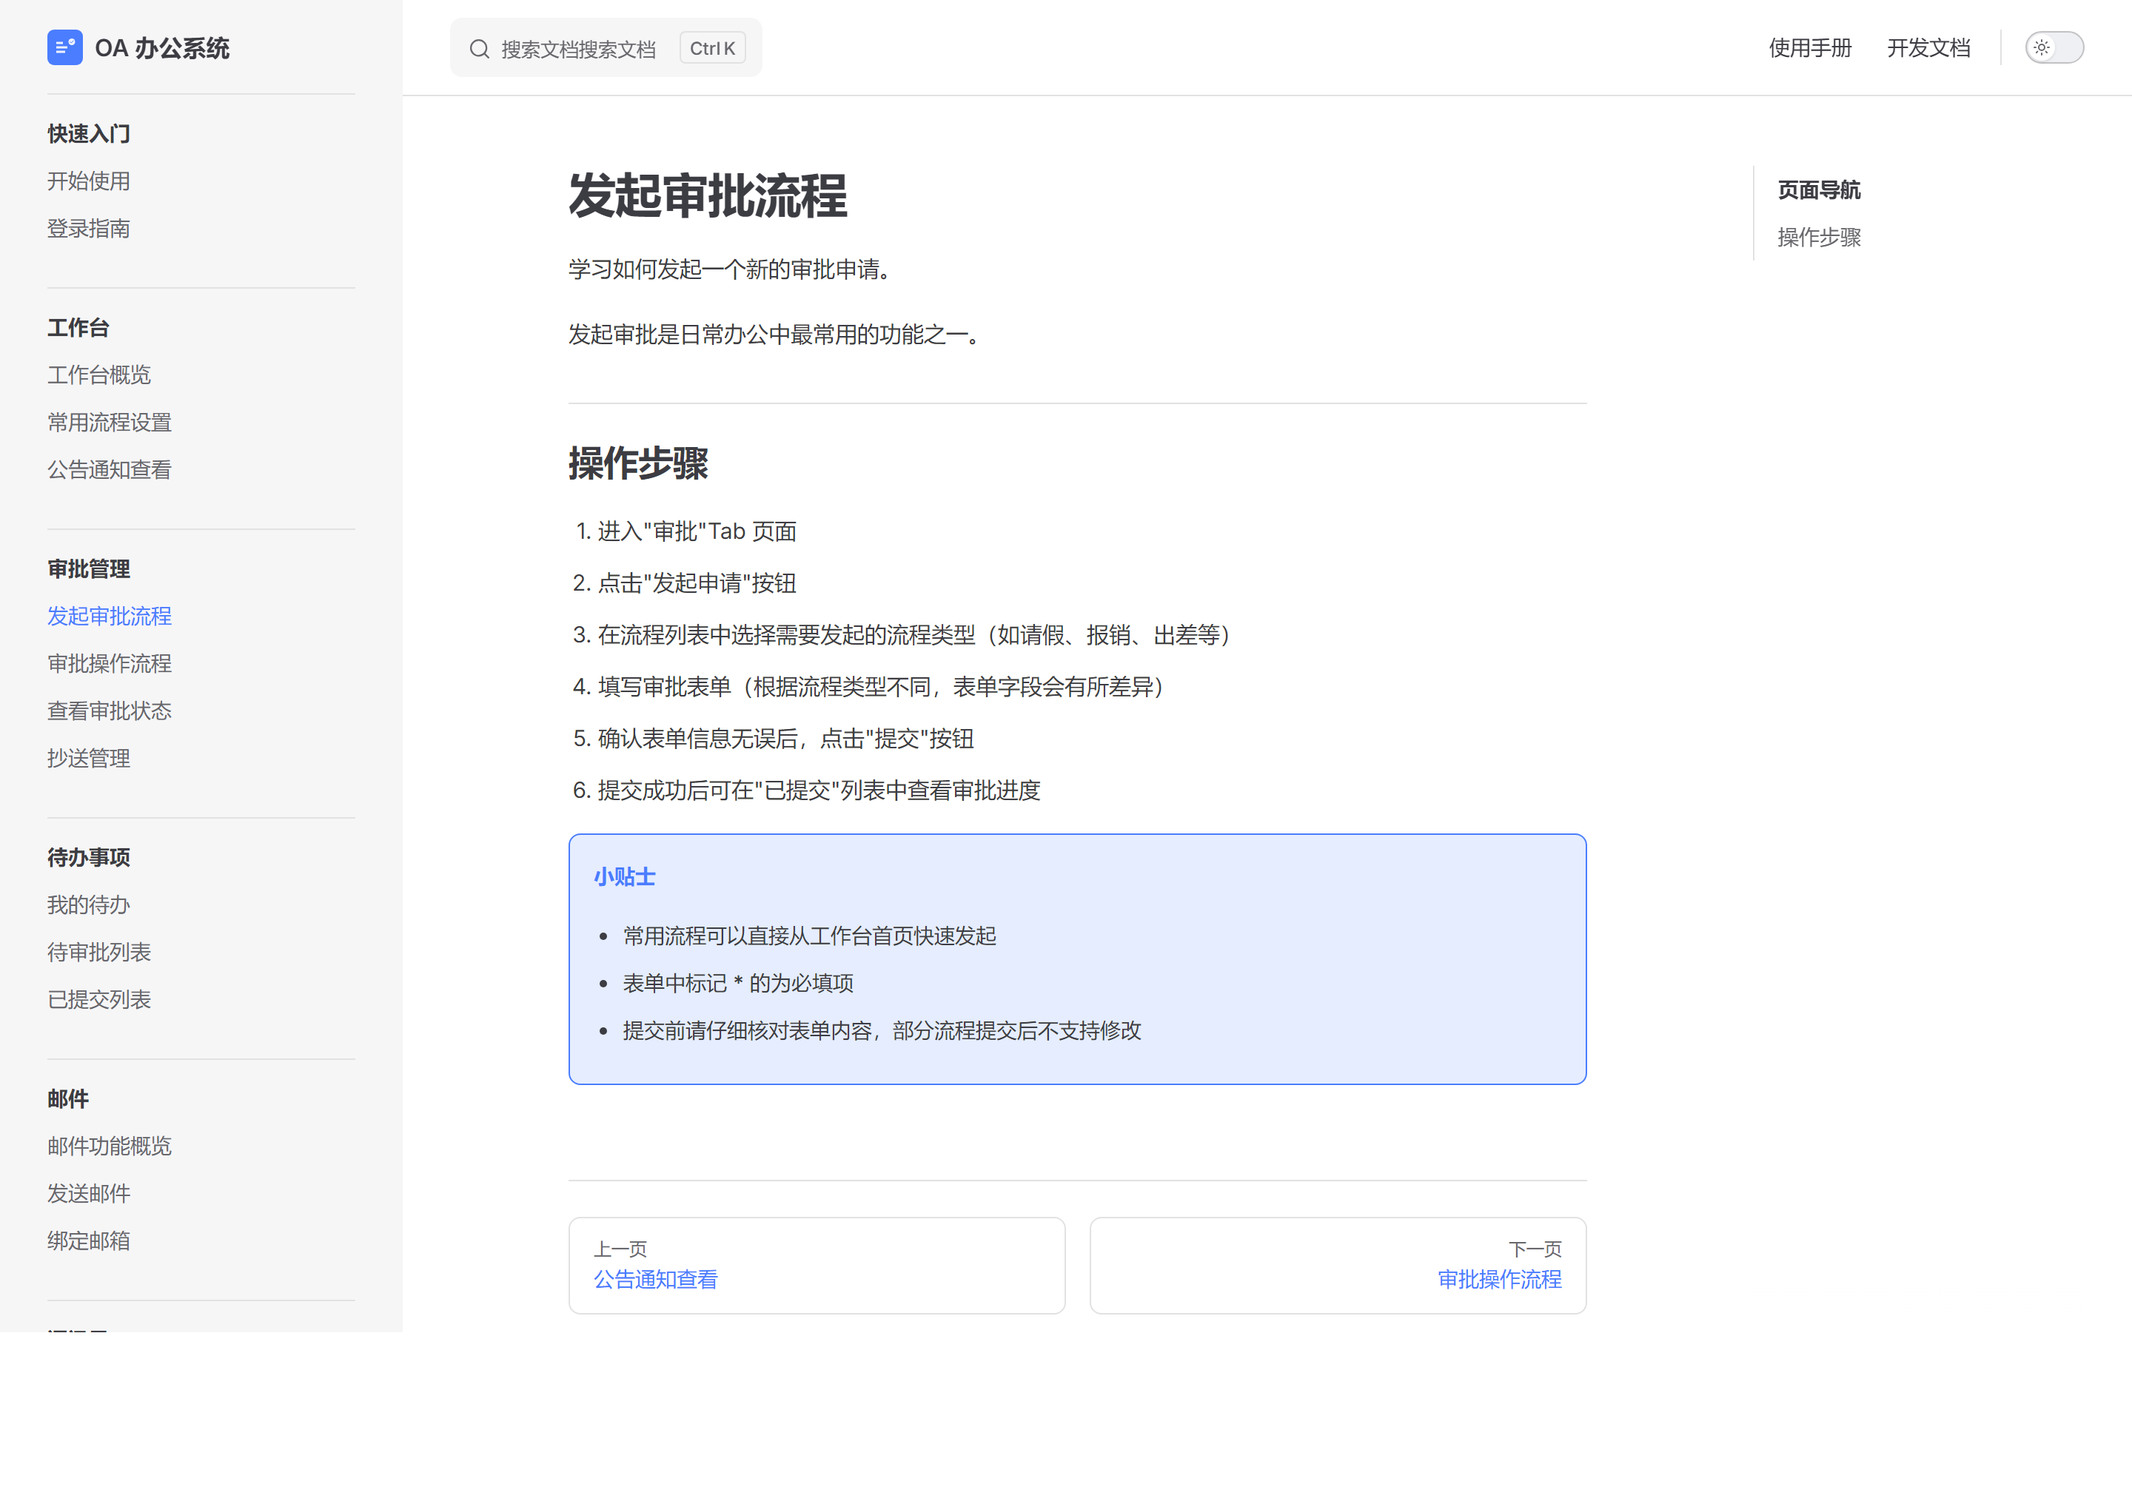Open 绑定邮箱 in the sidebar
2132x1504 pixels.
click(x=89, y=1241)
